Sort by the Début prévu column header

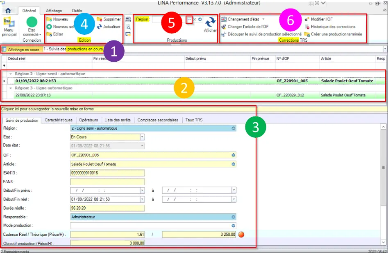218,58
